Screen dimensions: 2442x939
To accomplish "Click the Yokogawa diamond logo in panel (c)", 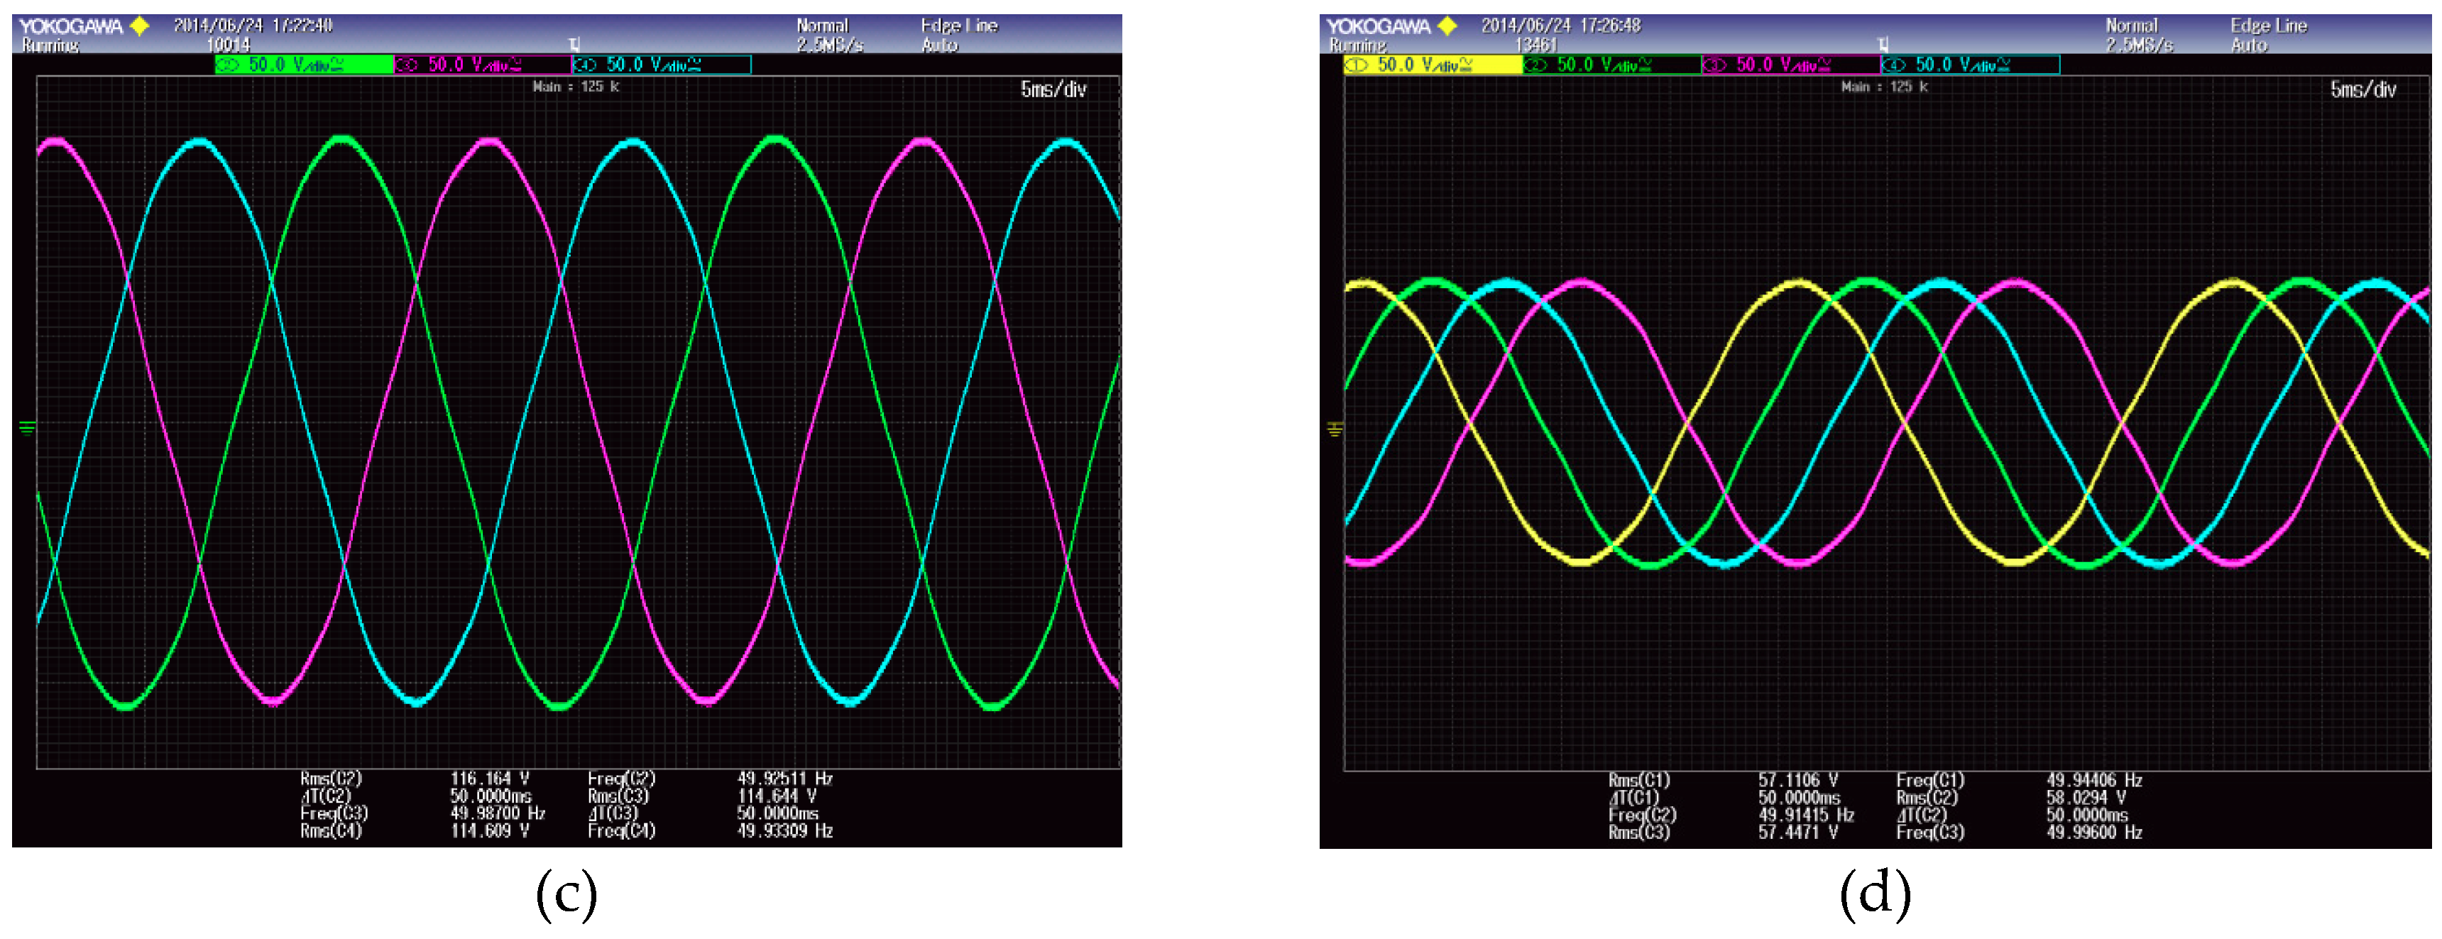I will point(139,26).
